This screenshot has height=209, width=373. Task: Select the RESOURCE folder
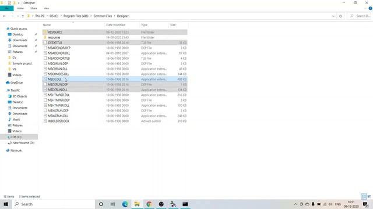115,32
